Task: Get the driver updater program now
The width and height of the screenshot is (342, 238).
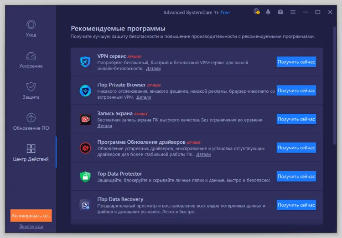Action: [296, 147]
